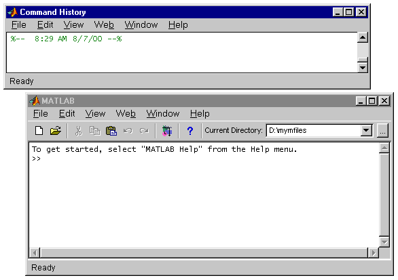Open the Web menu in MATLAB window

(126, 113)
